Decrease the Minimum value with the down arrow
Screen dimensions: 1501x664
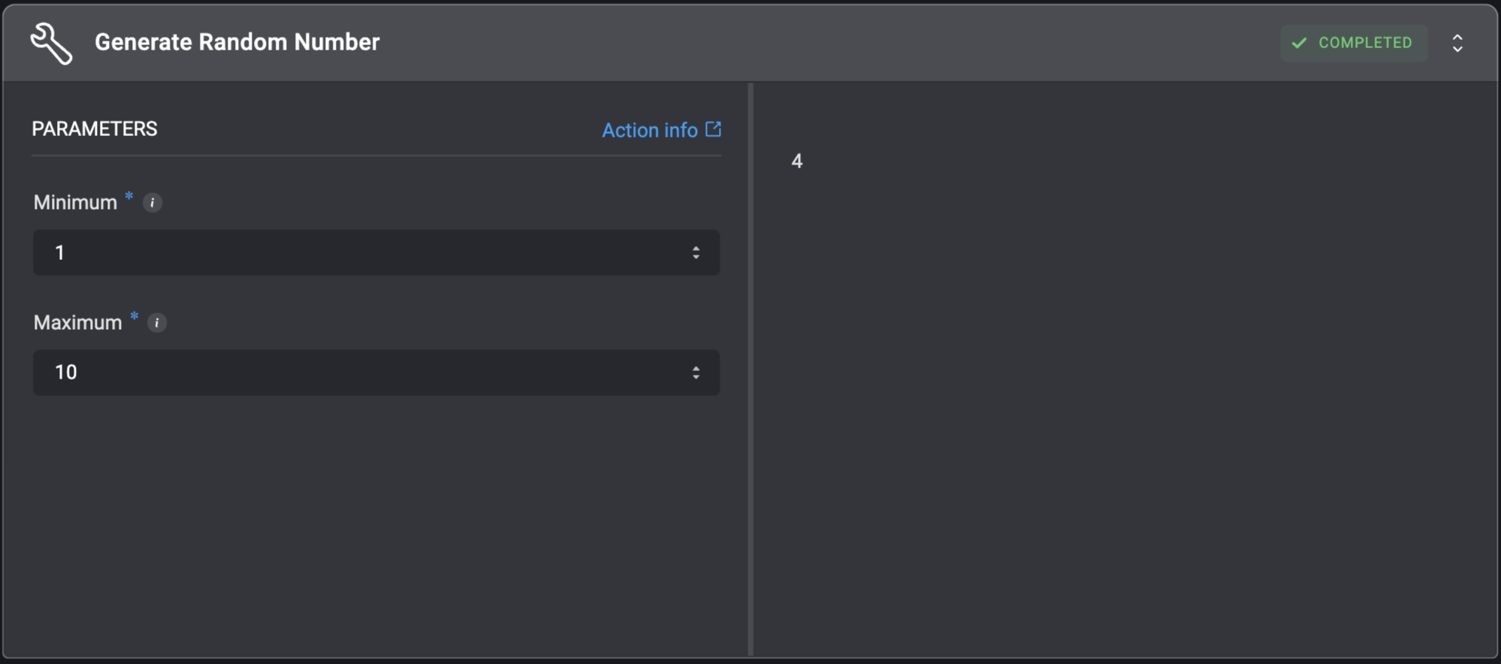pos(696,257)
